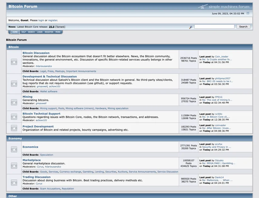The width and height of the screenshot is (259, 198).
Task: Open the Press child board
Action: 51,71
